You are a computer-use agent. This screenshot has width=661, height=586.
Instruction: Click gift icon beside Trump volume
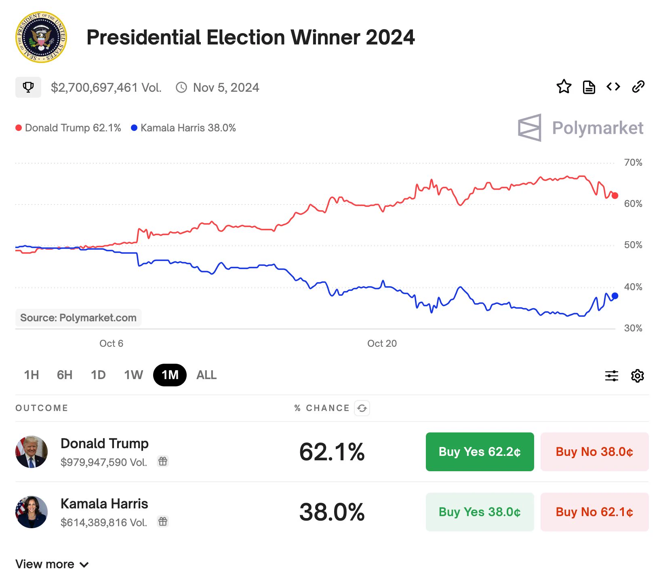pos(163,462)
